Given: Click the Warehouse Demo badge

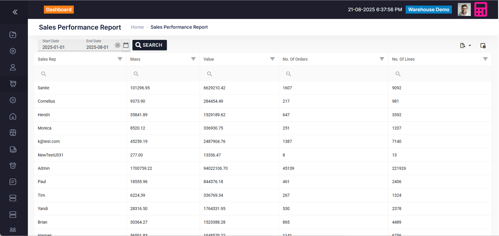Looking at the screenshot, I should [429, 10].
